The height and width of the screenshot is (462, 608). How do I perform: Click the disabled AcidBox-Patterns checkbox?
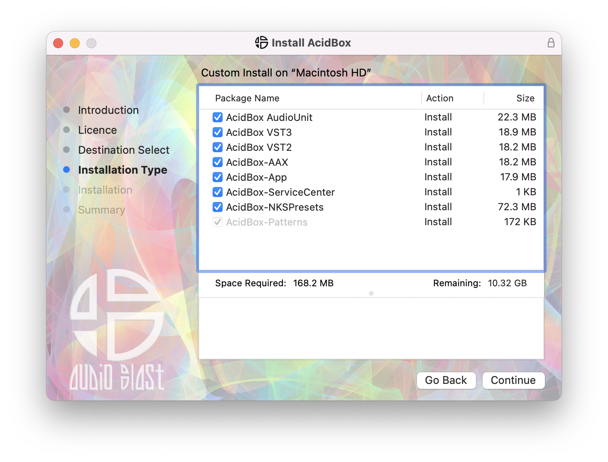click(218, 222)
